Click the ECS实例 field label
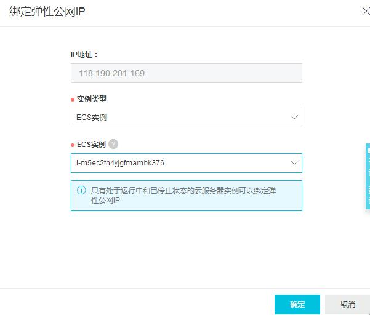 click(x=91, y=145)
